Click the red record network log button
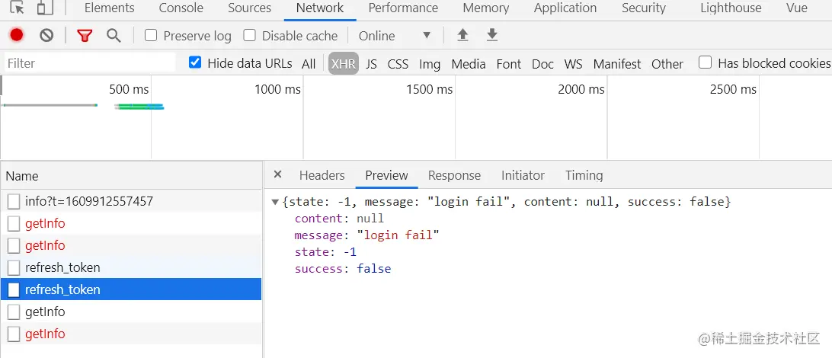The width and height of the screenshot is (832, 358). pos(17,35)
